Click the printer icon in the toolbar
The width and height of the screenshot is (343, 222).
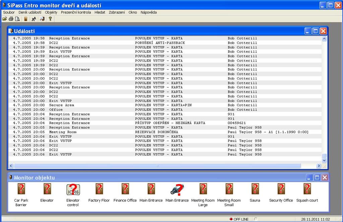coord(11,19)
